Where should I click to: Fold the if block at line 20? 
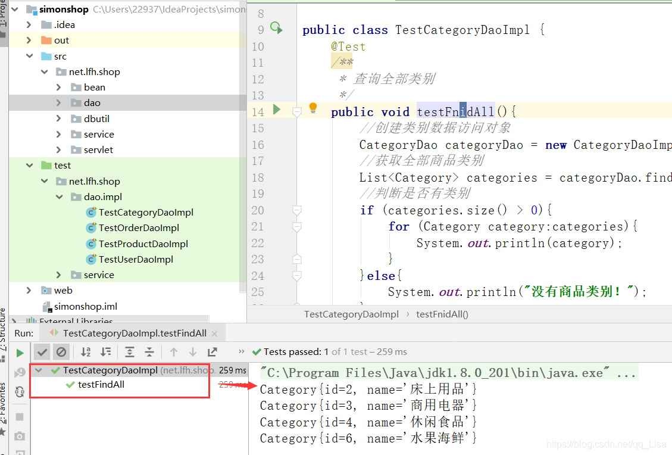(x=296, y=210)
